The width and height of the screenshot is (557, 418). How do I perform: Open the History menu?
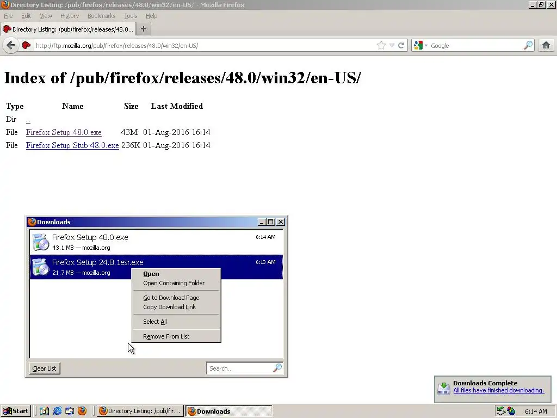tap(70, 16)
